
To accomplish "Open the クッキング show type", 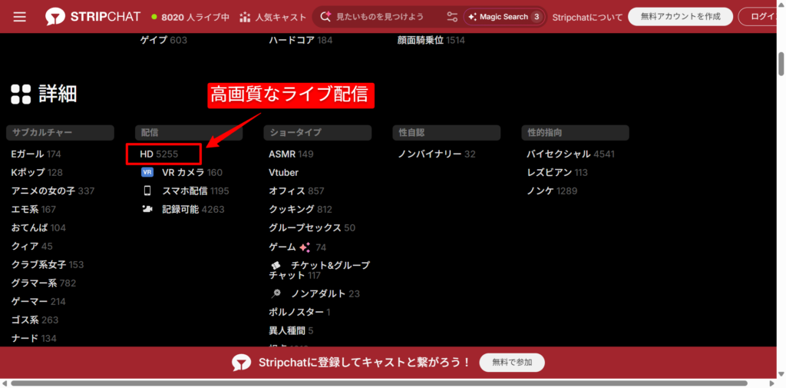I will [300, 209].
